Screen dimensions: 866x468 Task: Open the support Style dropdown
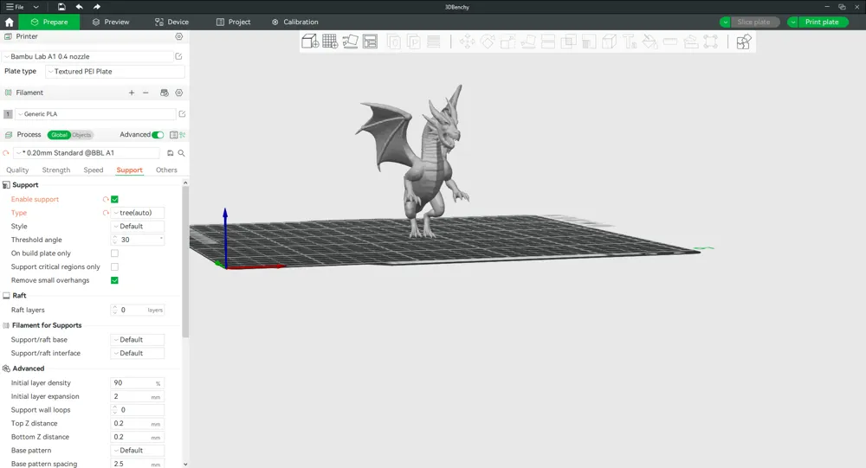tap(138, 227)
